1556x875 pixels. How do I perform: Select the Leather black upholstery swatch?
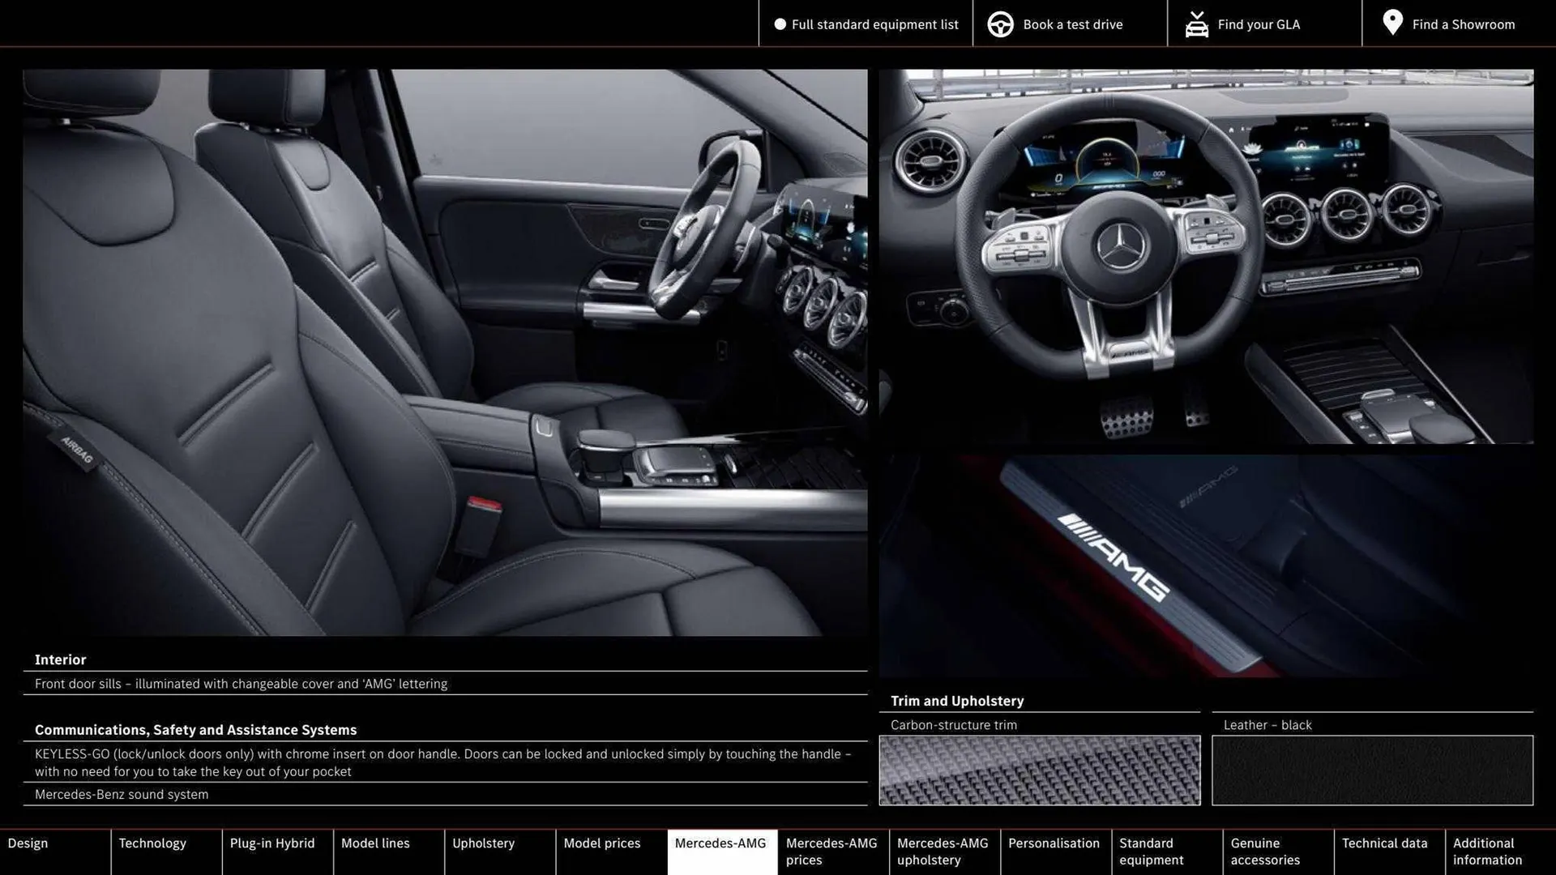pos(1372,770)
